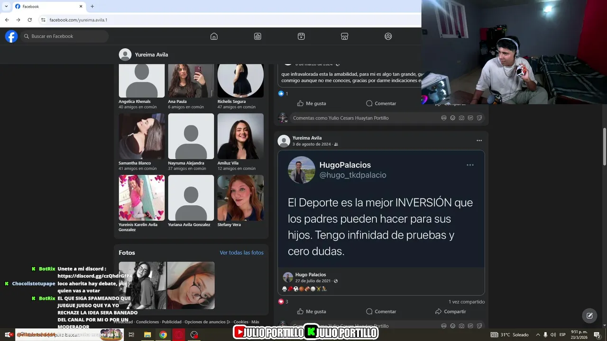
Task: Open the bar-chart dashboard icon in top navigation
Action: 258,36
